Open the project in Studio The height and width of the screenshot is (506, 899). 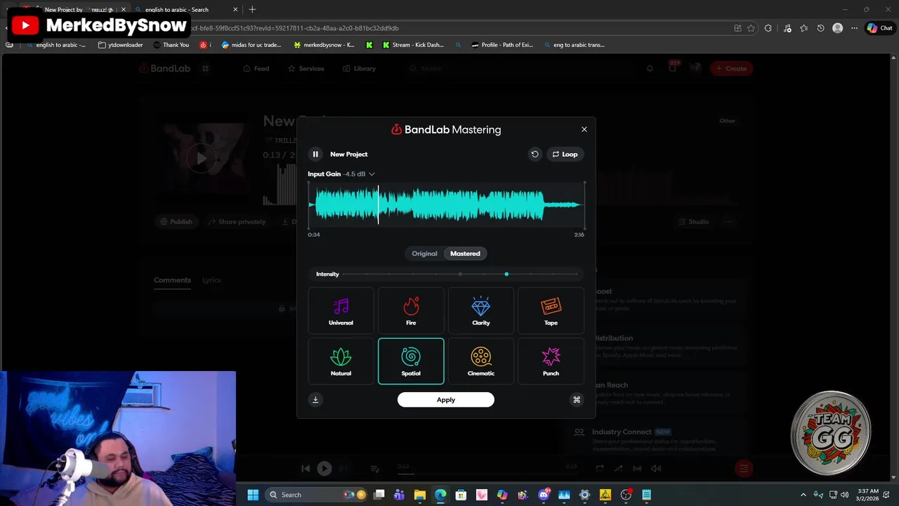(693, 221)
